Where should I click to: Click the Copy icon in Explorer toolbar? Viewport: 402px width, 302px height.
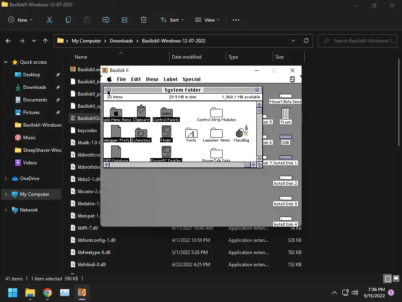68,20
